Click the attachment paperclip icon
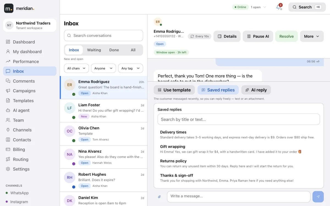The image size is (330, 206). 159,197
